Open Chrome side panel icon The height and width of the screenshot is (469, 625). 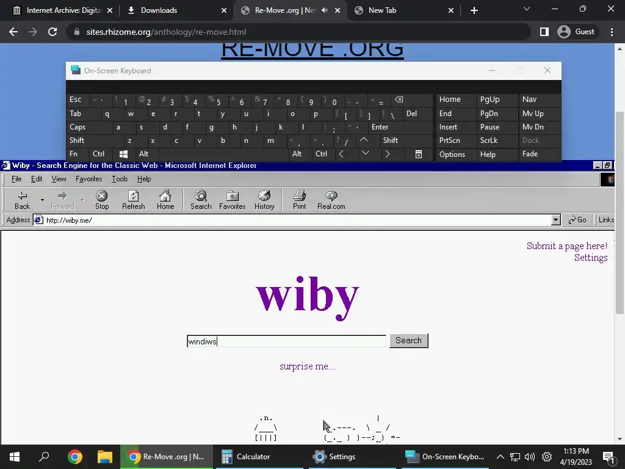(544, 32)
